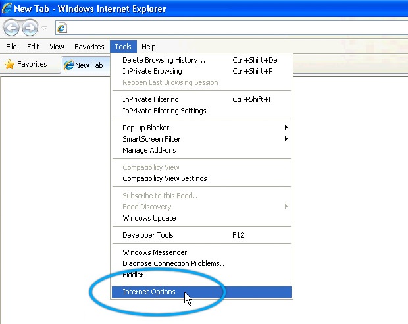Run Diagnose Connection Problems
Viewport: 408px width, 324px height.
(x=201, y=263)
